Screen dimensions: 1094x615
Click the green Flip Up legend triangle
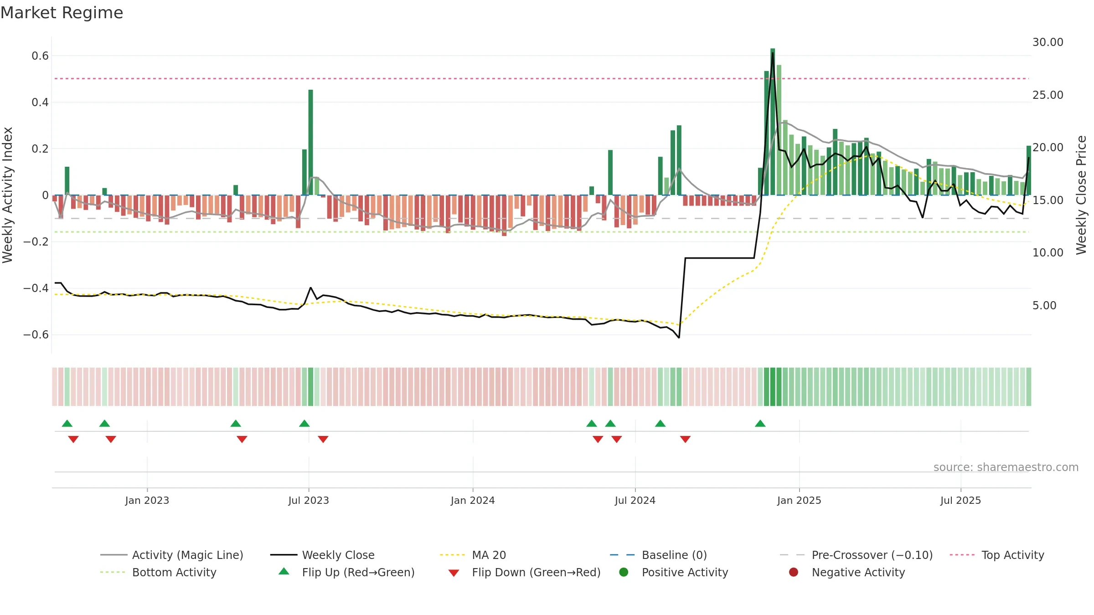[x=284, y=571]
